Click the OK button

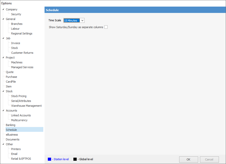pyautogui.click(x=188, y=159)
